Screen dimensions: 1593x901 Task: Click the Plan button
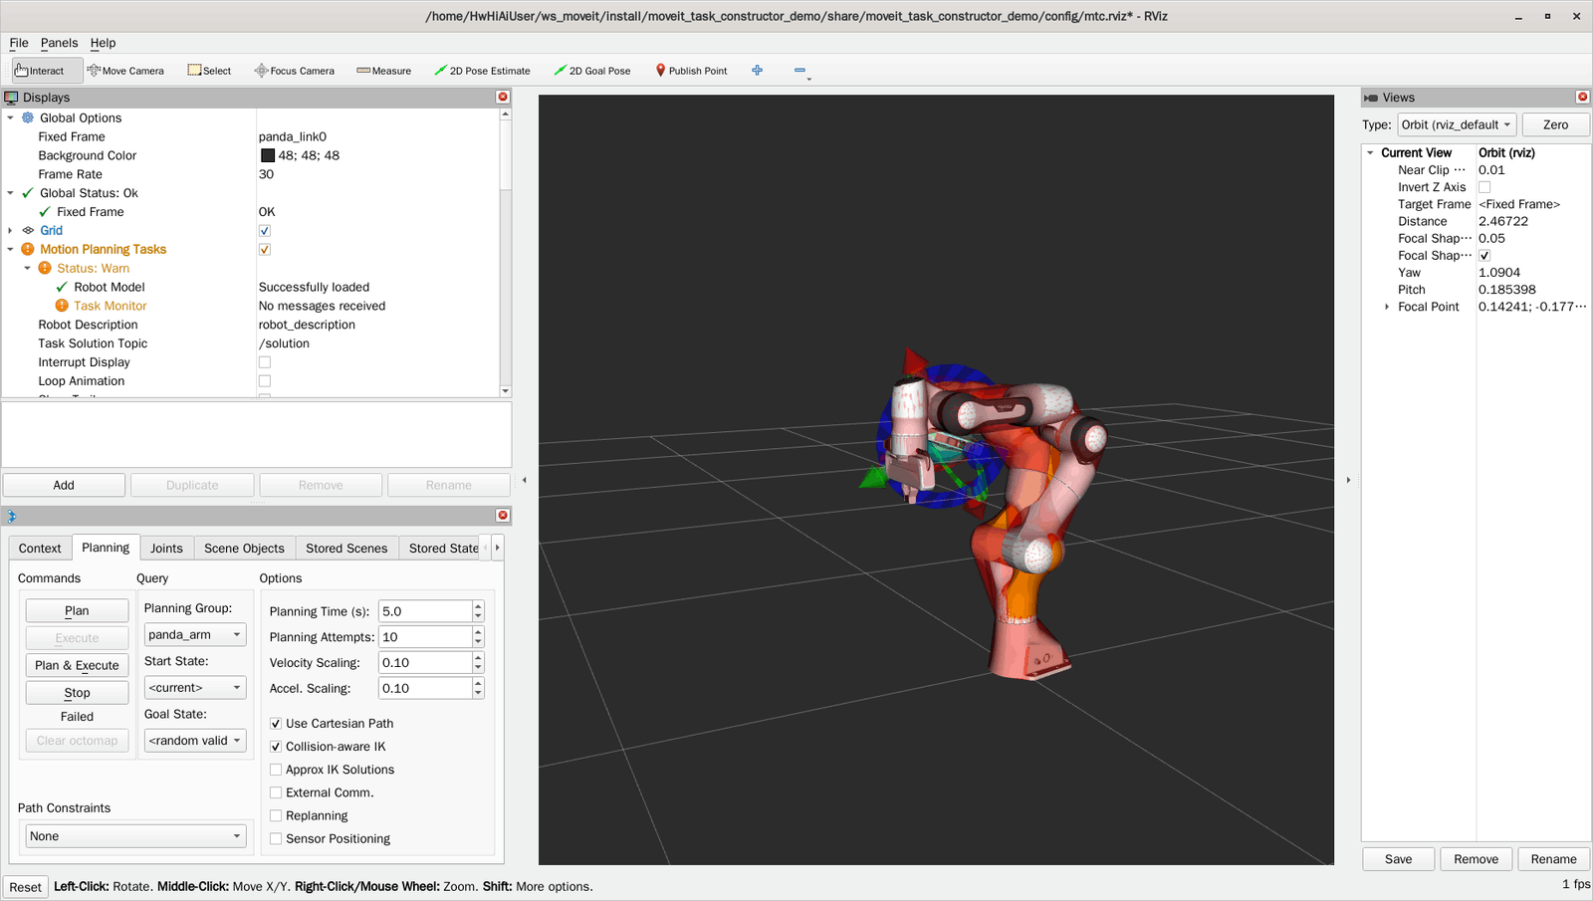point(77,610)
